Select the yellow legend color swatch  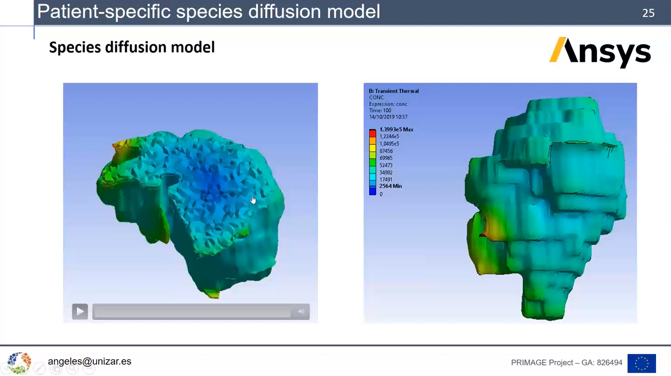tap(373, 147)
